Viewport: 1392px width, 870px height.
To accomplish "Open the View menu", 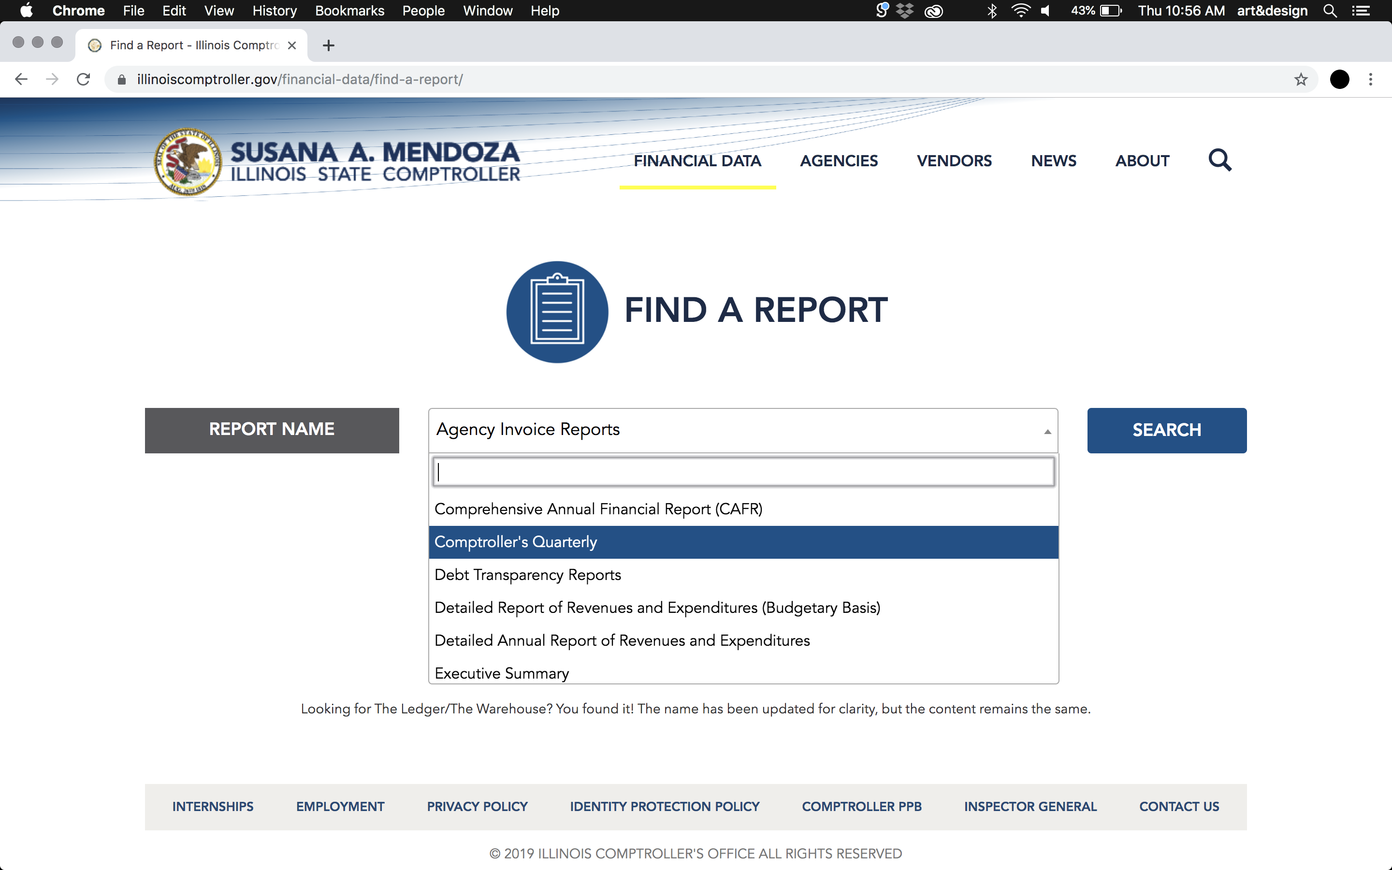I will (219, 10).
